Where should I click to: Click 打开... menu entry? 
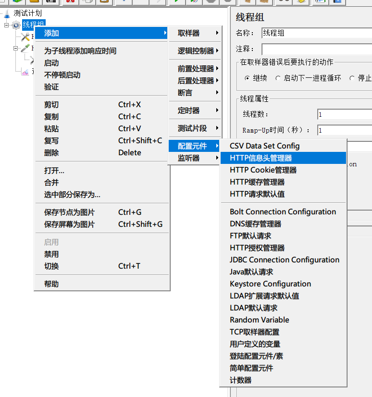pos(102,171)
